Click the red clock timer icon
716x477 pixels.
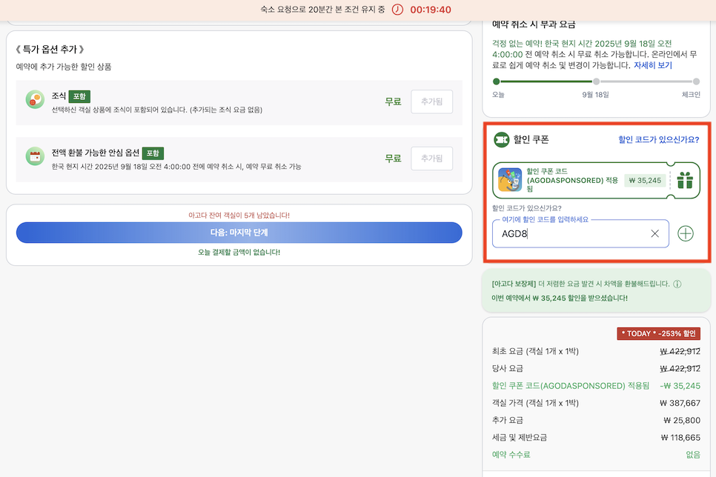click(x=398, y=10)
